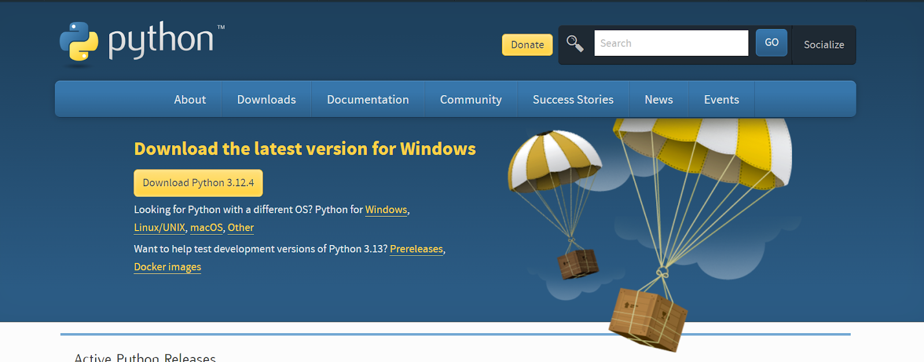Click the Donate button

click(527, 45)
